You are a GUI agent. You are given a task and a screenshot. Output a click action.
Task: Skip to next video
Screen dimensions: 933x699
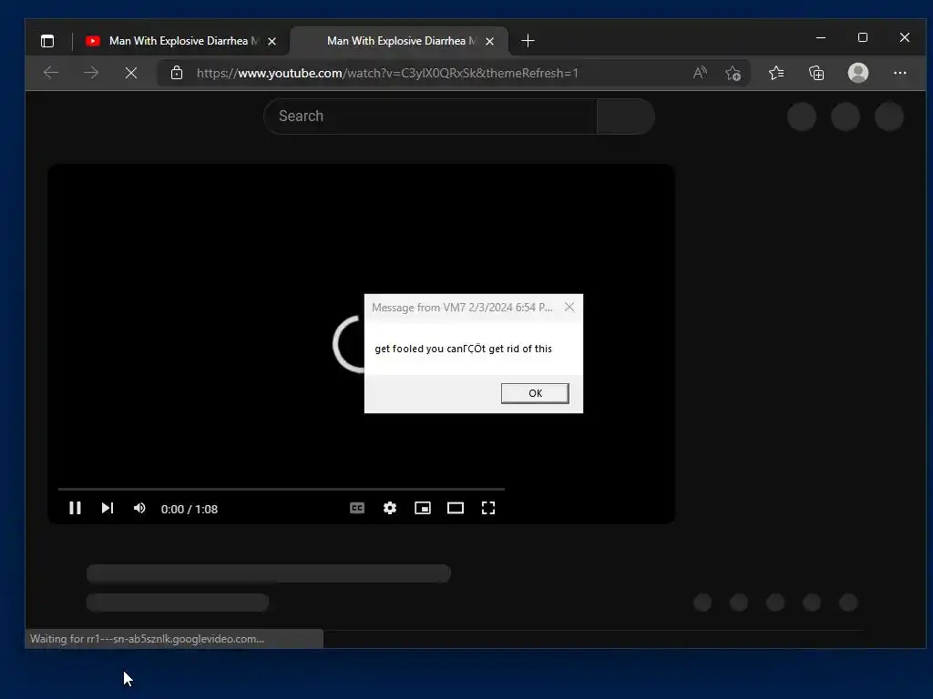point(108,508)
